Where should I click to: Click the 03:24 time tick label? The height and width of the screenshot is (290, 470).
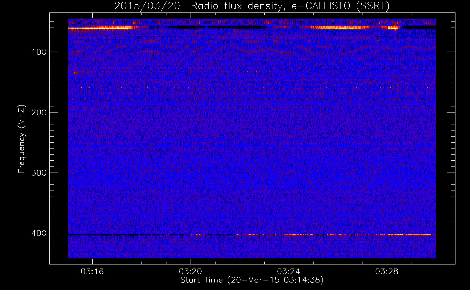coord(289,272)
